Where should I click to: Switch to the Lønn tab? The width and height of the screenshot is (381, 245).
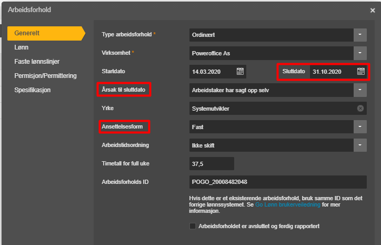tap(22, 47)
